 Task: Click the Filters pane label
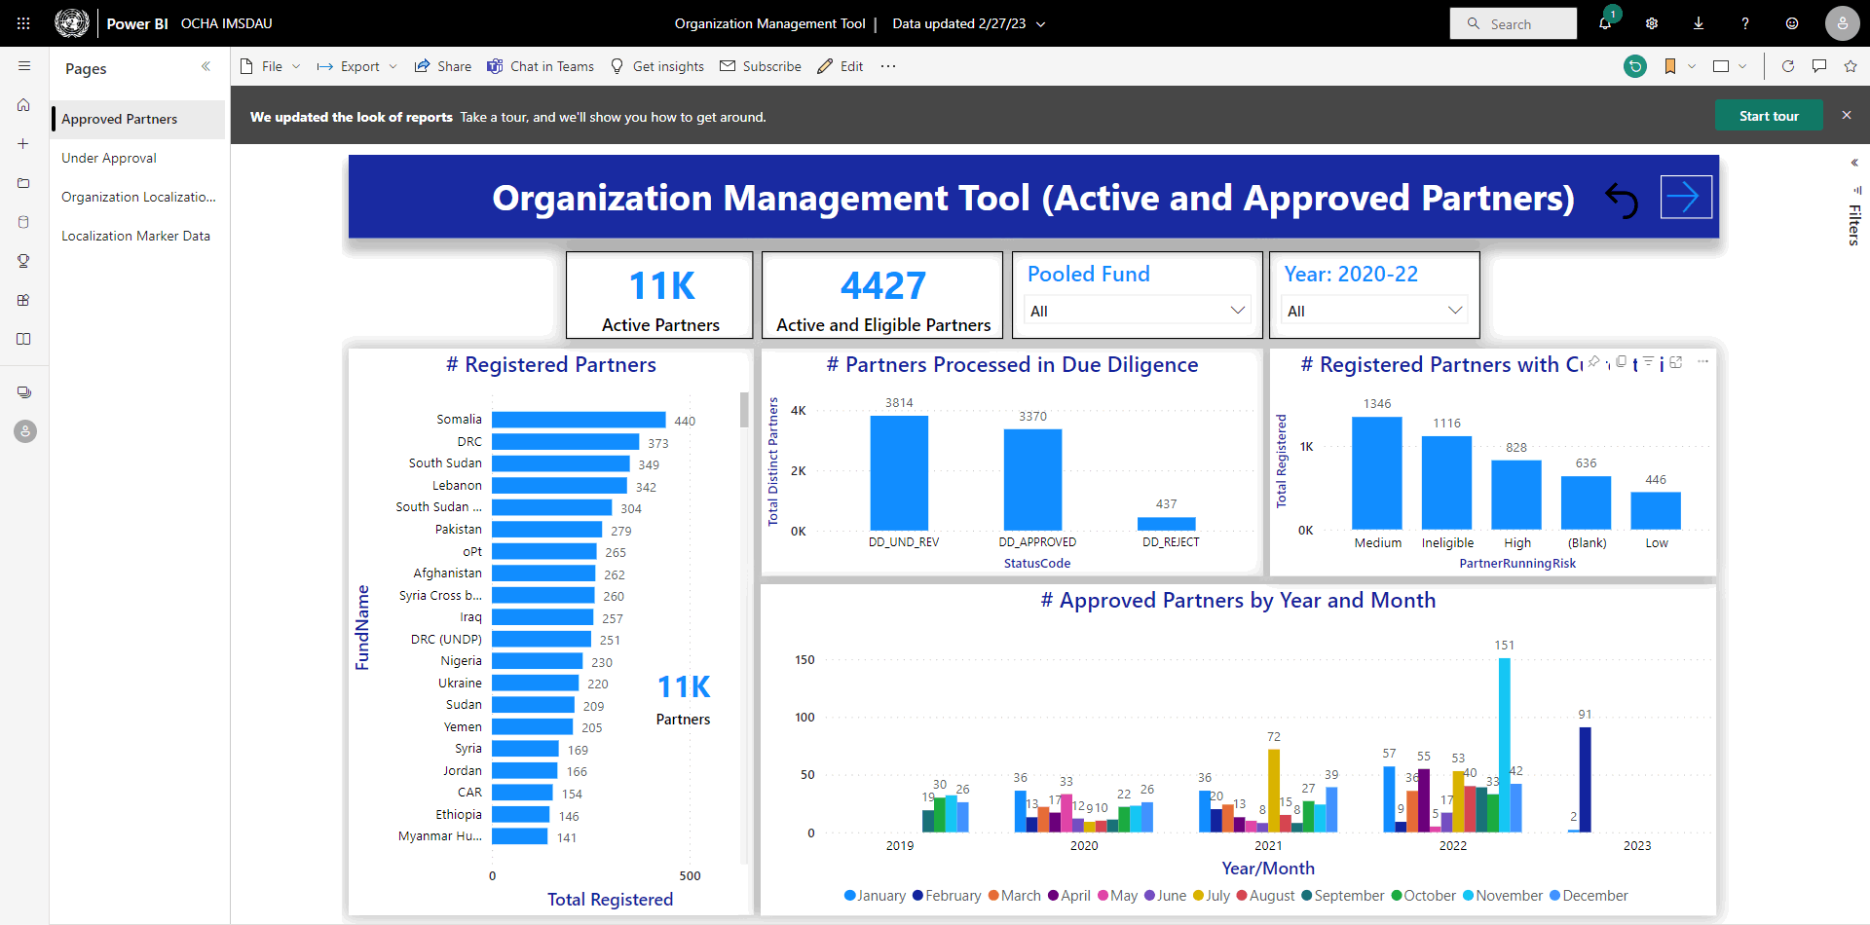[x=1854, y=225]
